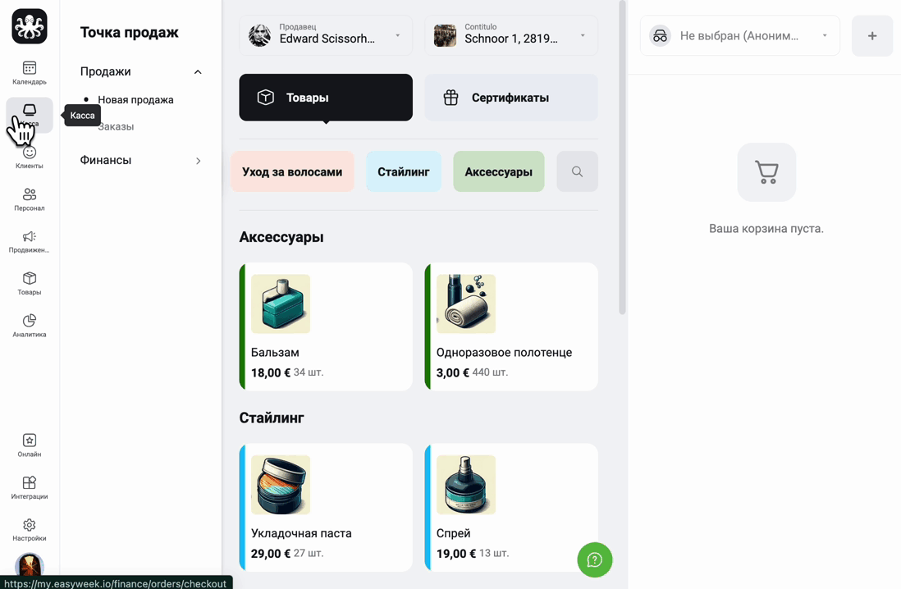
Task: Click the anonymous customer avatar icon
Action: [661, 35]
